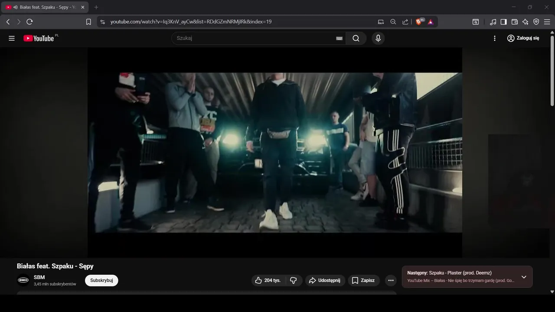Click the Zaloguj się sign-in button
555x312 pixels.
coord(523,38)
